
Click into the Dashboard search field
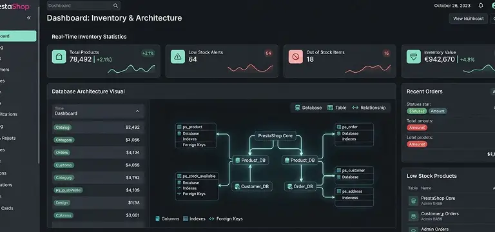coord(84,6)
